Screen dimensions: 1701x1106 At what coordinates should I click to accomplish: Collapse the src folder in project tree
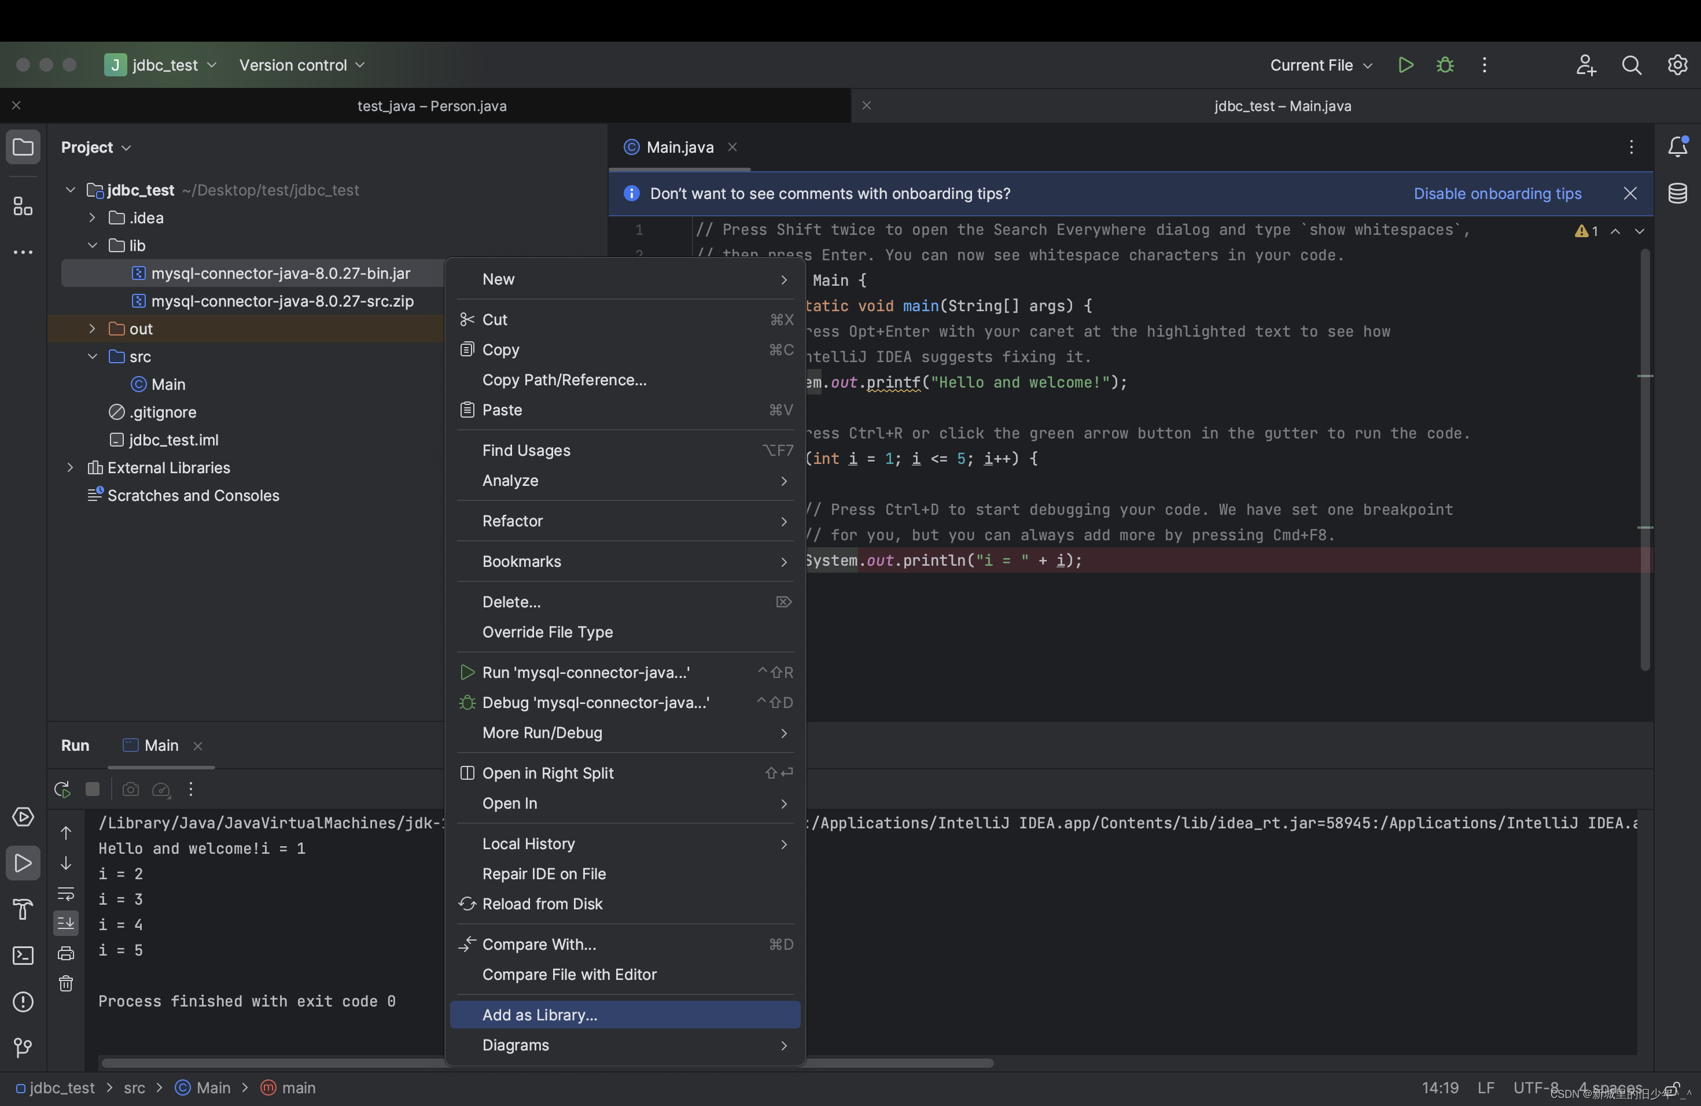pos(92,356)
